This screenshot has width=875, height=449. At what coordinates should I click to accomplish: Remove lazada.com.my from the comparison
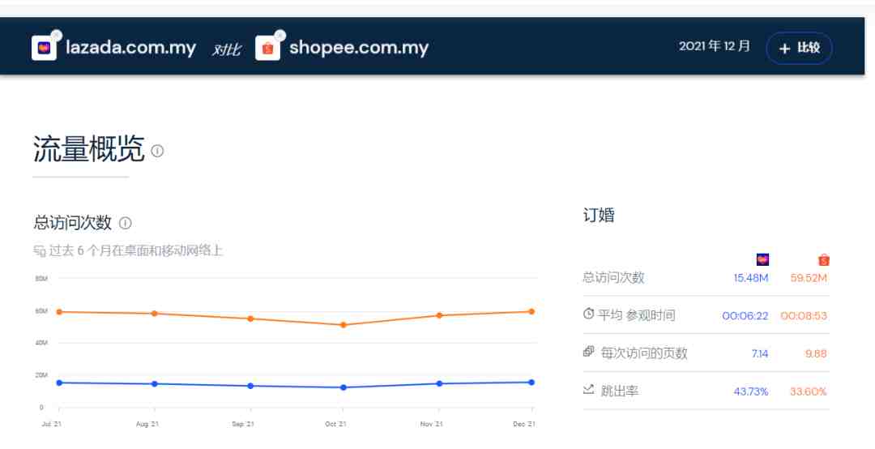(x=56, y=35)
